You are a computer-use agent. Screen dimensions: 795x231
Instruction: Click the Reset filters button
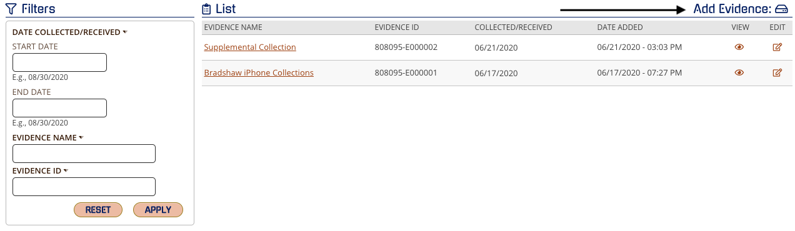(98, 210)
